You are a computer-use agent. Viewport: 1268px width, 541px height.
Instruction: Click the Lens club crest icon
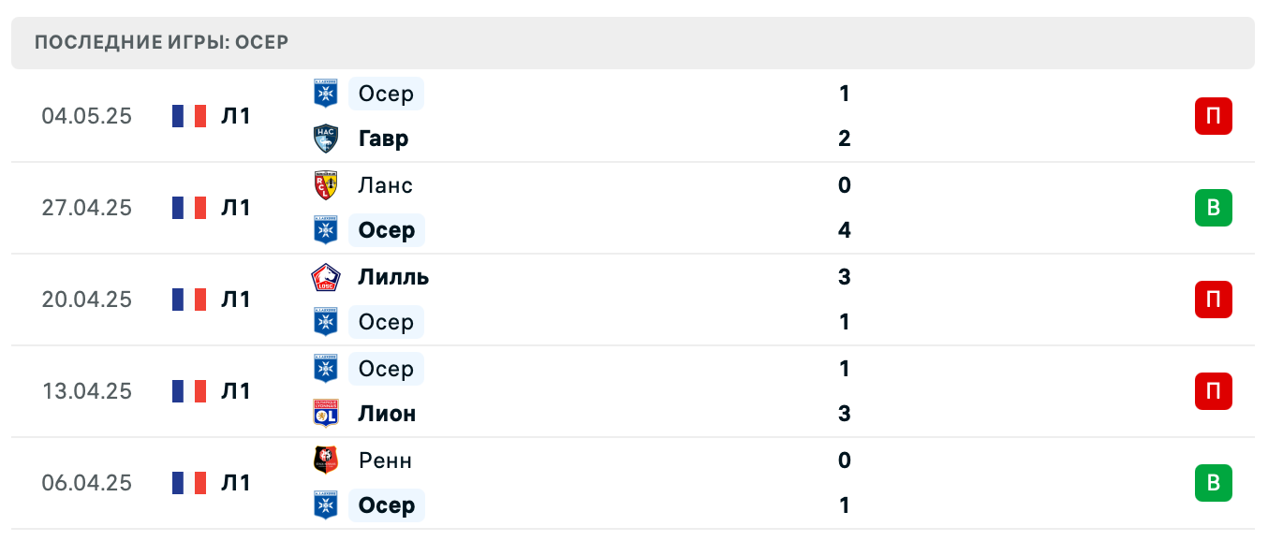pos(325,185)
